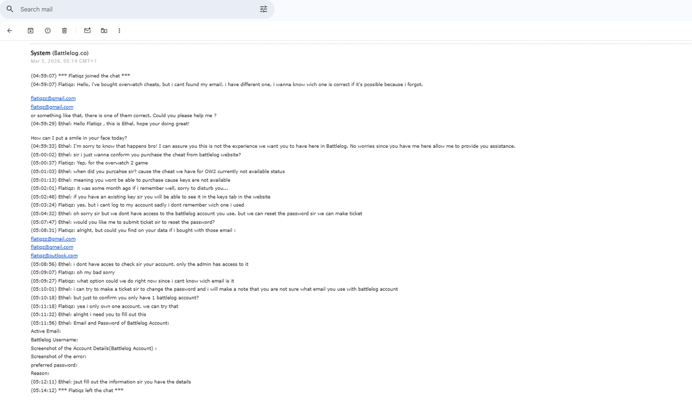
Task: Select the sender name System (Battlelog.co)
Action: (59, 53)
